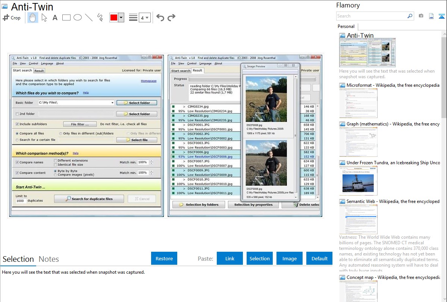Click the icon beside Semantic Web snapshot
447x302 pixels.
[x=342, y=201]
